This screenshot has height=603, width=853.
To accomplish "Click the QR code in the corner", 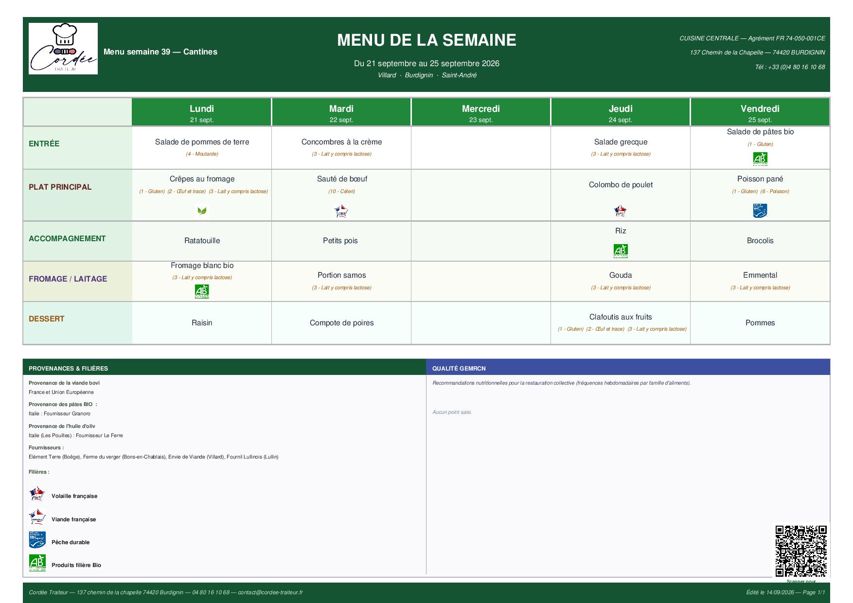I will [x=801, y=551].
